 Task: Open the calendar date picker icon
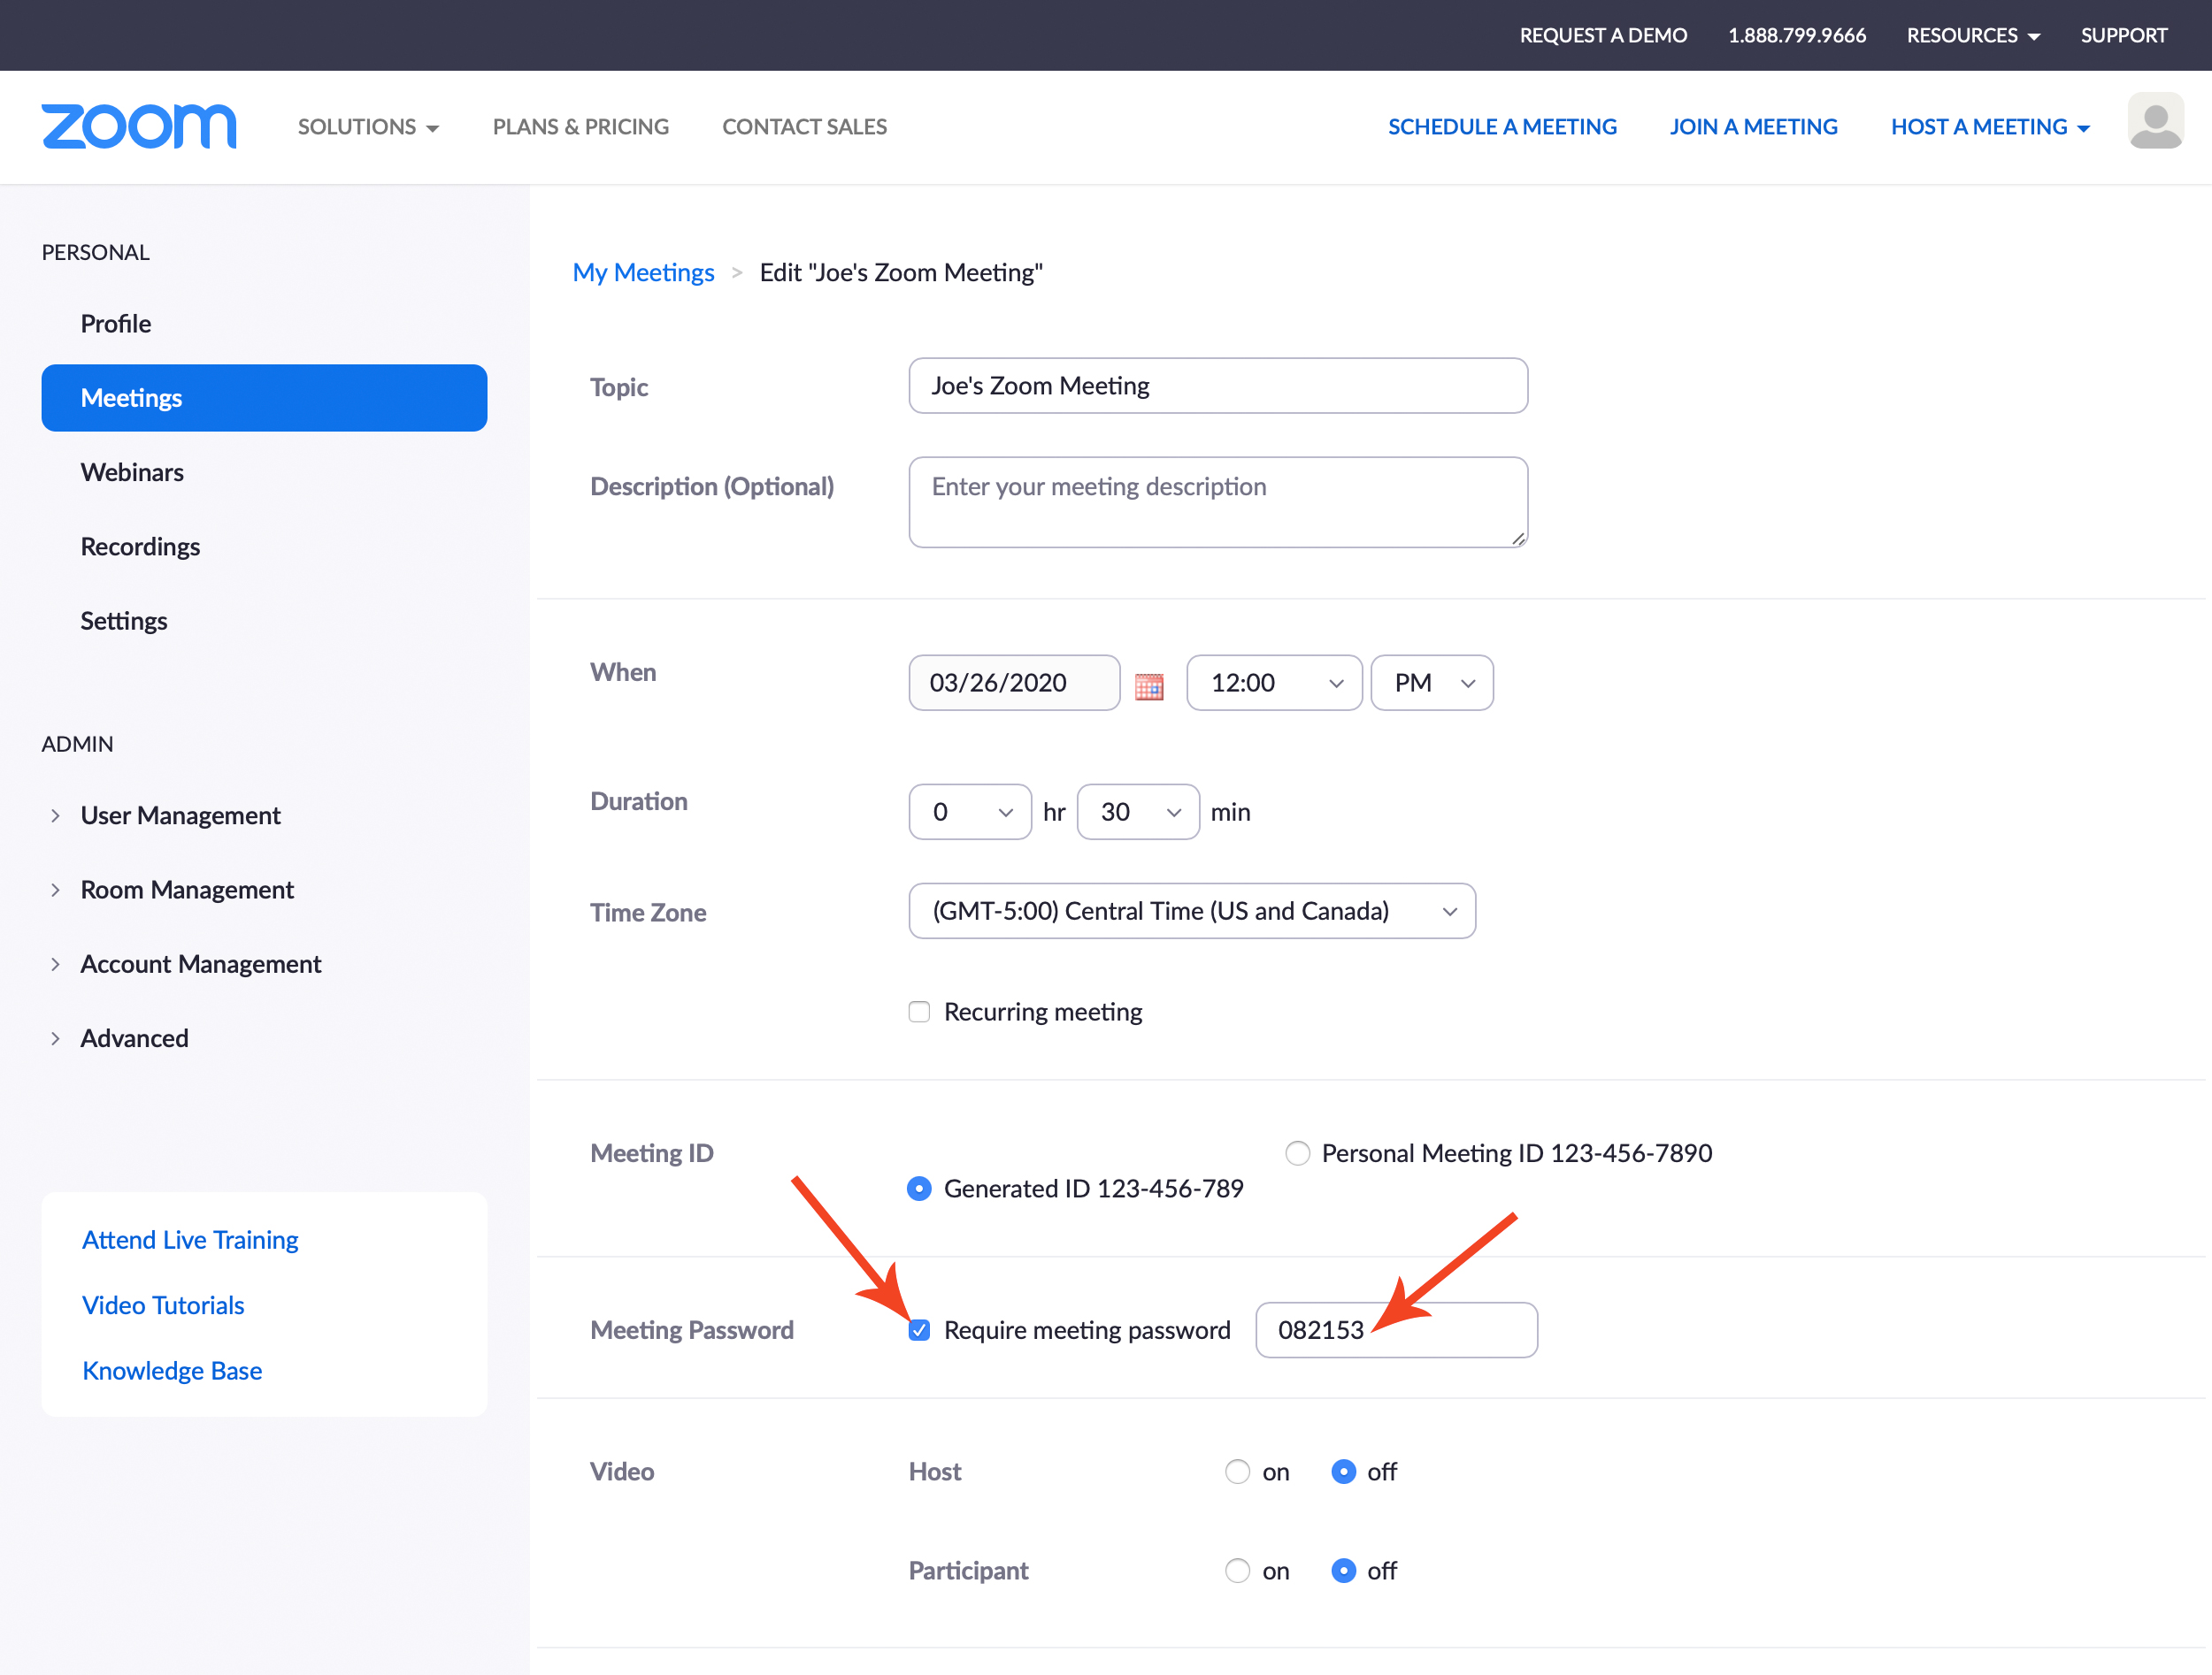[x=1149, y=685]
